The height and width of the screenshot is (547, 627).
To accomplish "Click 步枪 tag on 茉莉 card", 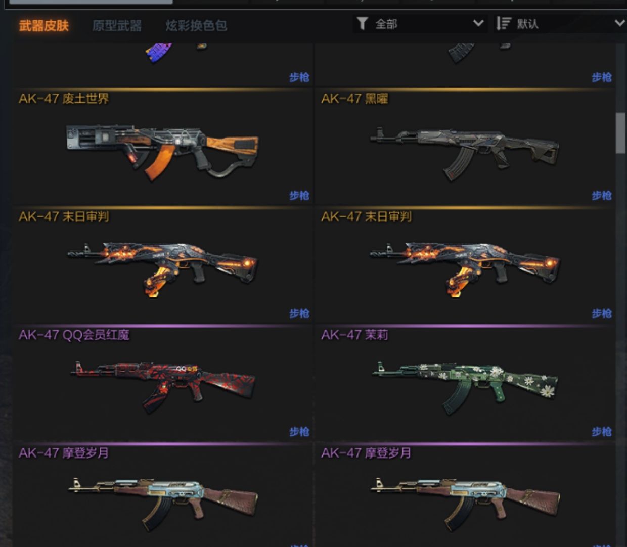I will [x=601, y=432].
